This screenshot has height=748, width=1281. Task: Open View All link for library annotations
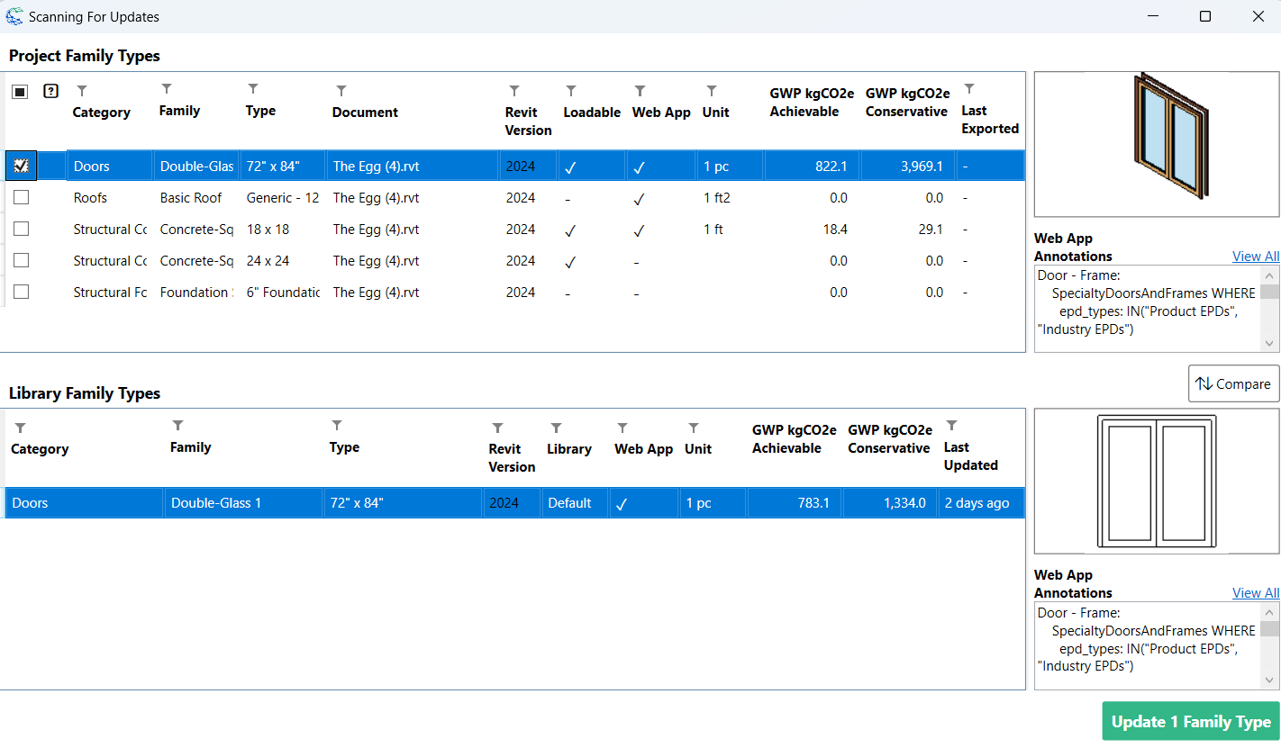[1255, 593]
